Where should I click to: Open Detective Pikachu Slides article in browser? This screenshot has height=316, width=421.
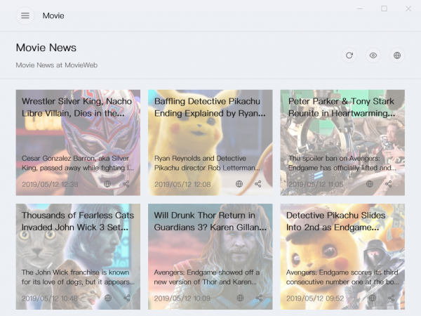tap(372, 298)
